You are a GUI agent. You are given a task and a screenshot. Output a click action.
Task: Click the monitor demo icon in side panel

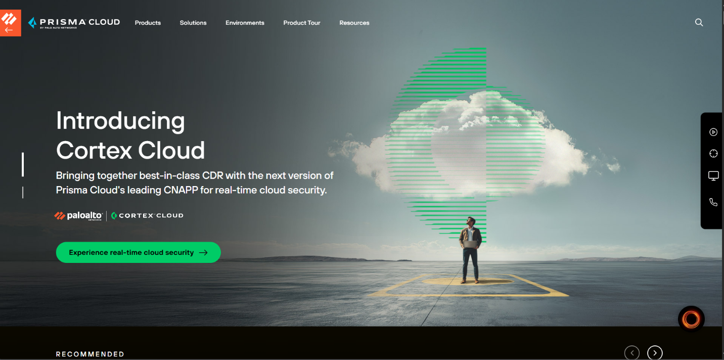pos(713,176)
